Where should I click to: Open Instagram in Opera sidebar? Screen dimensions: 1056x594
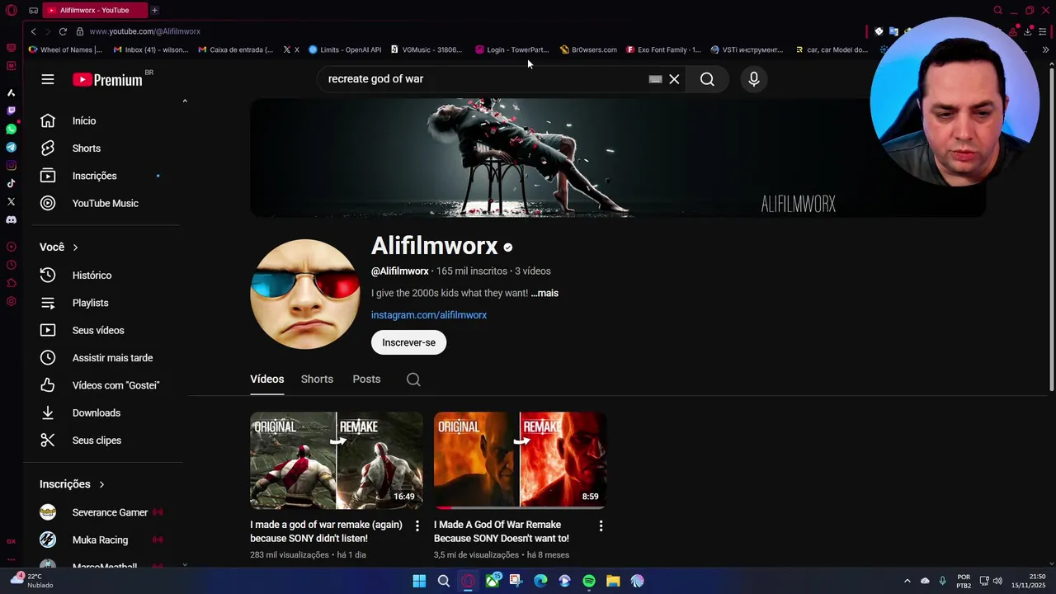11,165
